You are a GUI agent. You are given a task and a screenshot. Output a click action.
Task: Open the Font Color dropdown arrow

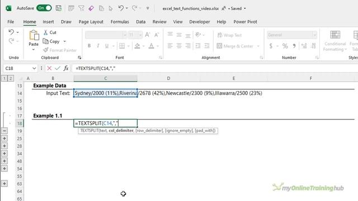click(158, 46)
